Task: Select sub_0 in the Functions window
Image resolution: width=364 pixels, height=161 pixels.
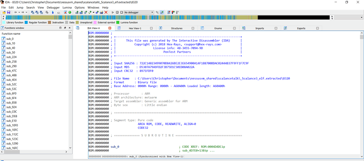Action: pyautogui.click(x=10, y=39)
